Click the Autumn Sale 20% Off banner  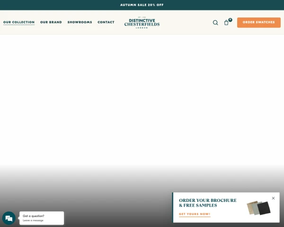point(142,5)
